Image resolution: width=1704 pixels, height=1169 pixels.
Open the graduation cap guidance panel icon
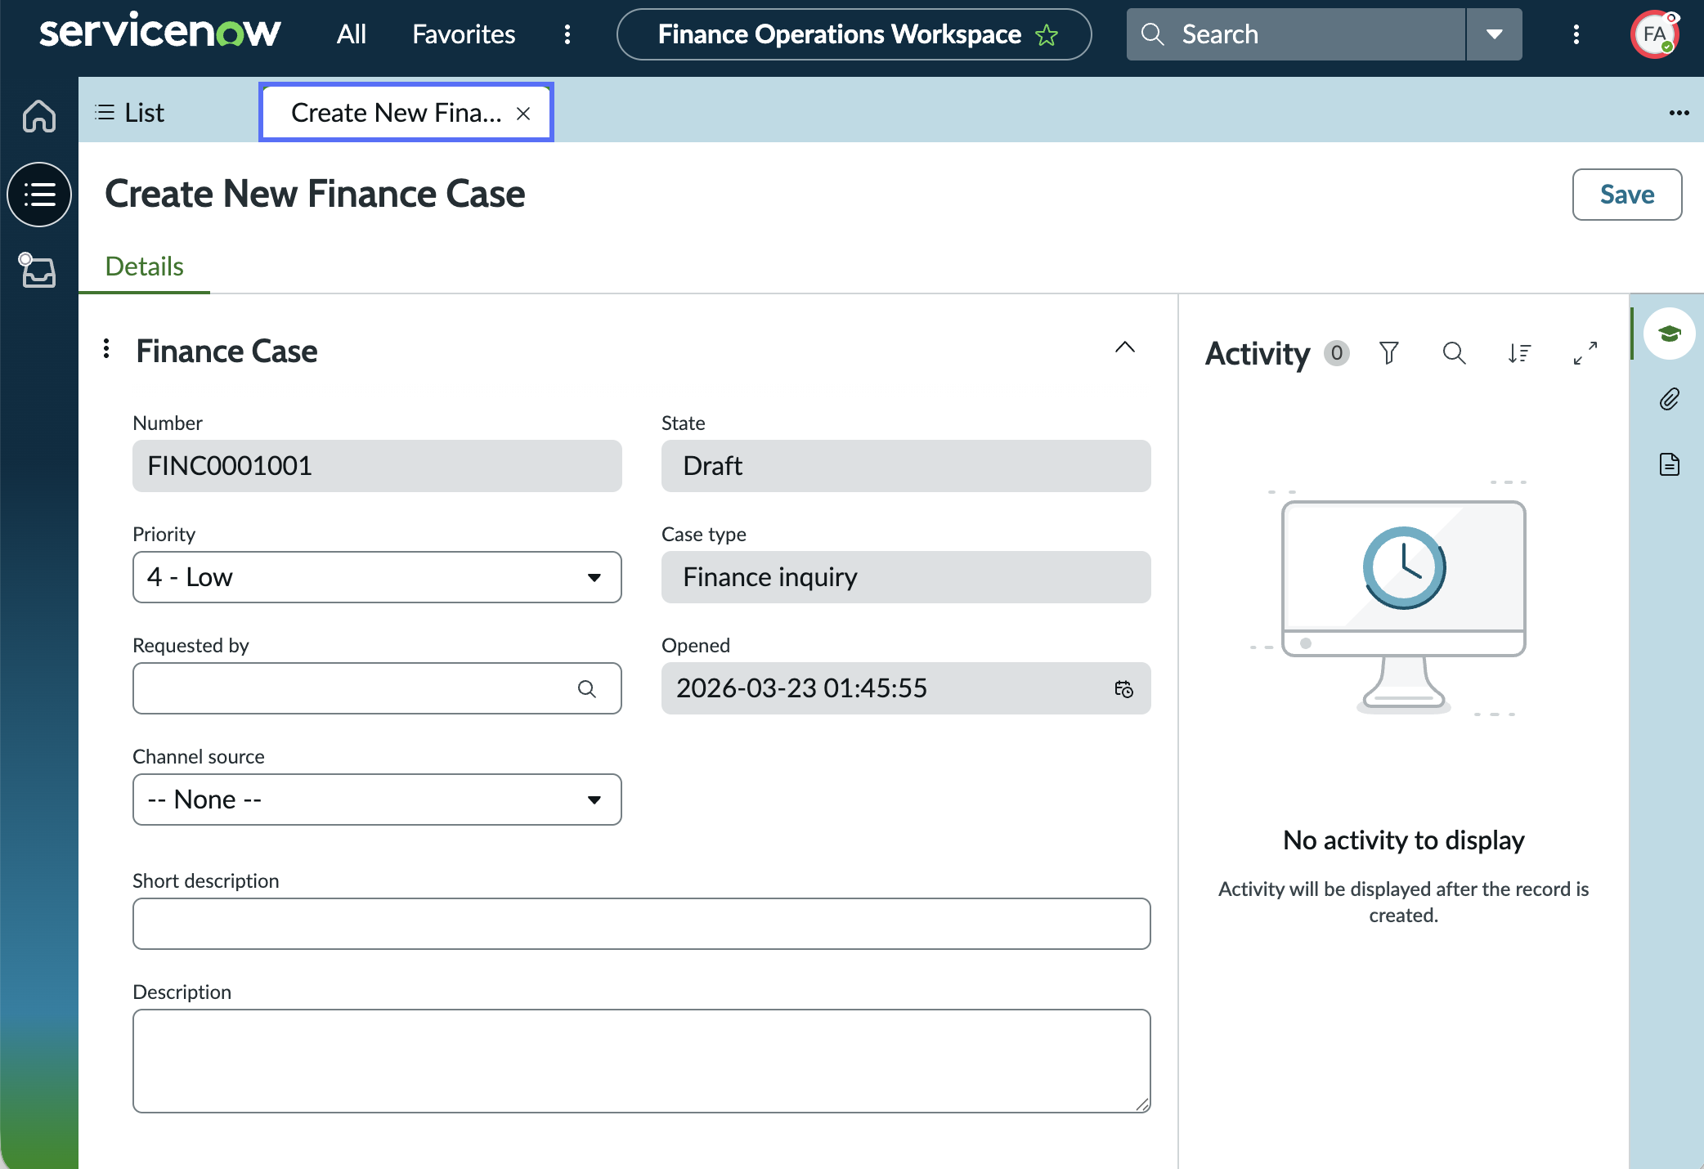(x=1669, y=334)
